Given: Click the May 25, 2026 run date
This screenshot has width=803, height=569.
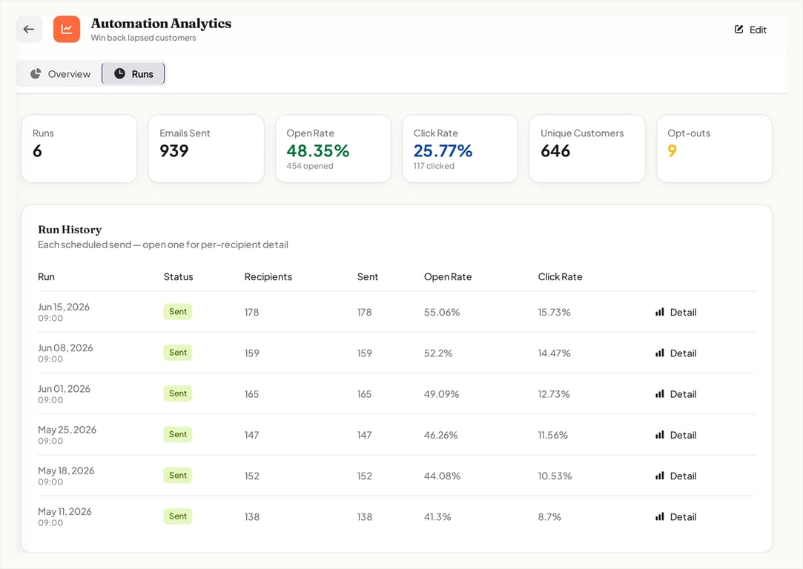Looking at the screenshot, I should pyautogui.click(x=67, y=430).
